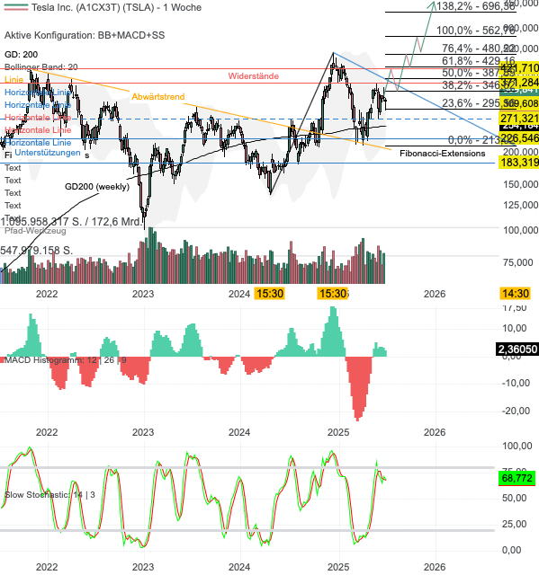This screenshot has width=539, height=575.
Task: Select the GD: 200 indicator label
Action: point(21,55)
